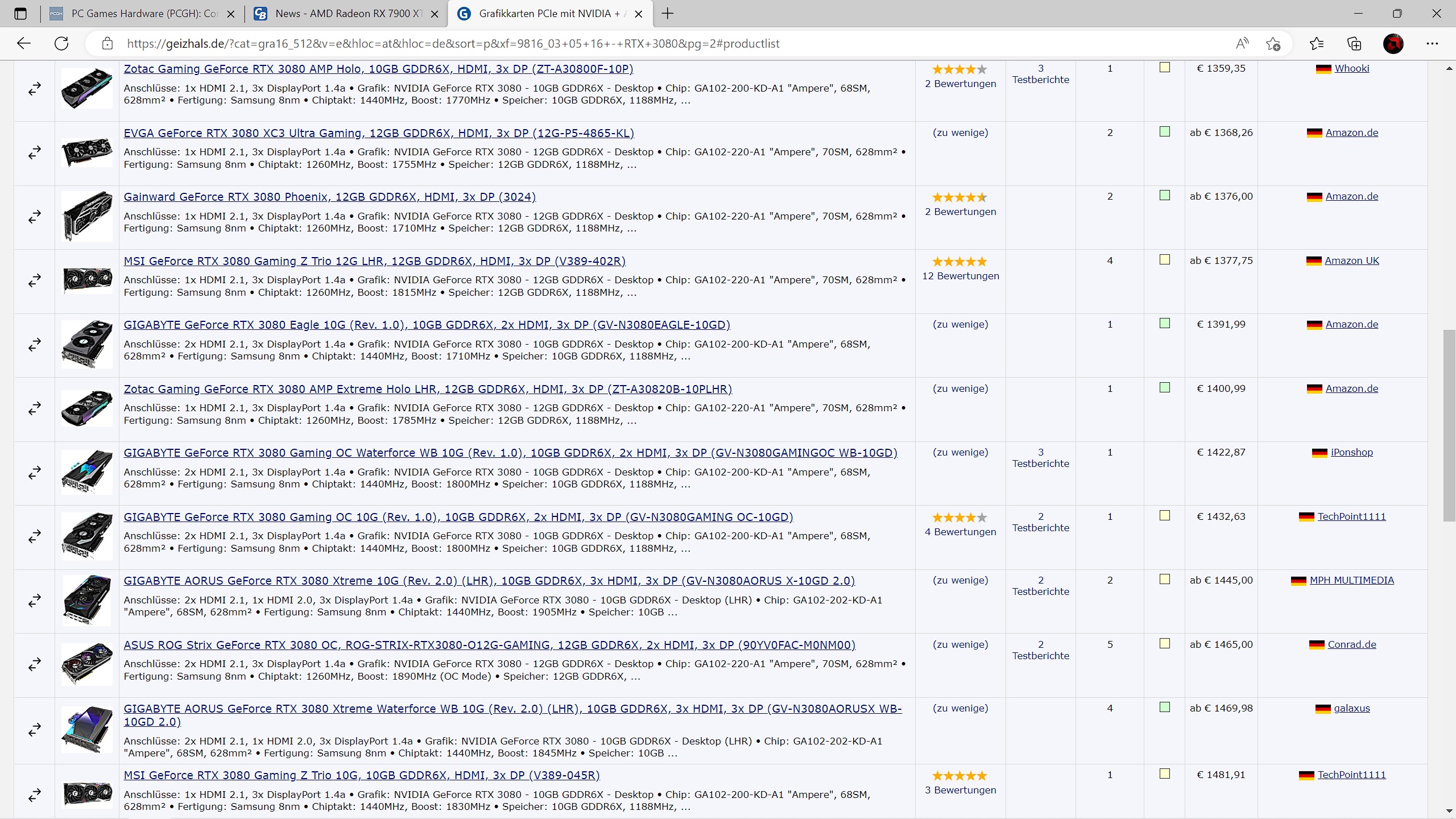The image size is (1456, 819).
Task: Open browser Settings and more menu
Action: pyautogui.click(x=1432, y=44)
